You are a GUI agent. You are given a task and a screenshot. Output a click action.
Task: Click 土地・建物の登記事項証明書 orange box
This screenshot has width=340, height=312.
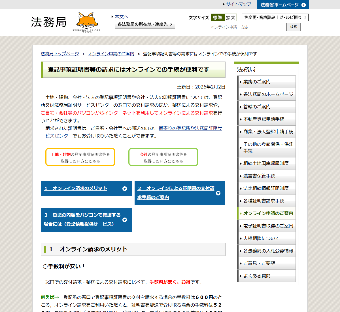click(80, 157)
